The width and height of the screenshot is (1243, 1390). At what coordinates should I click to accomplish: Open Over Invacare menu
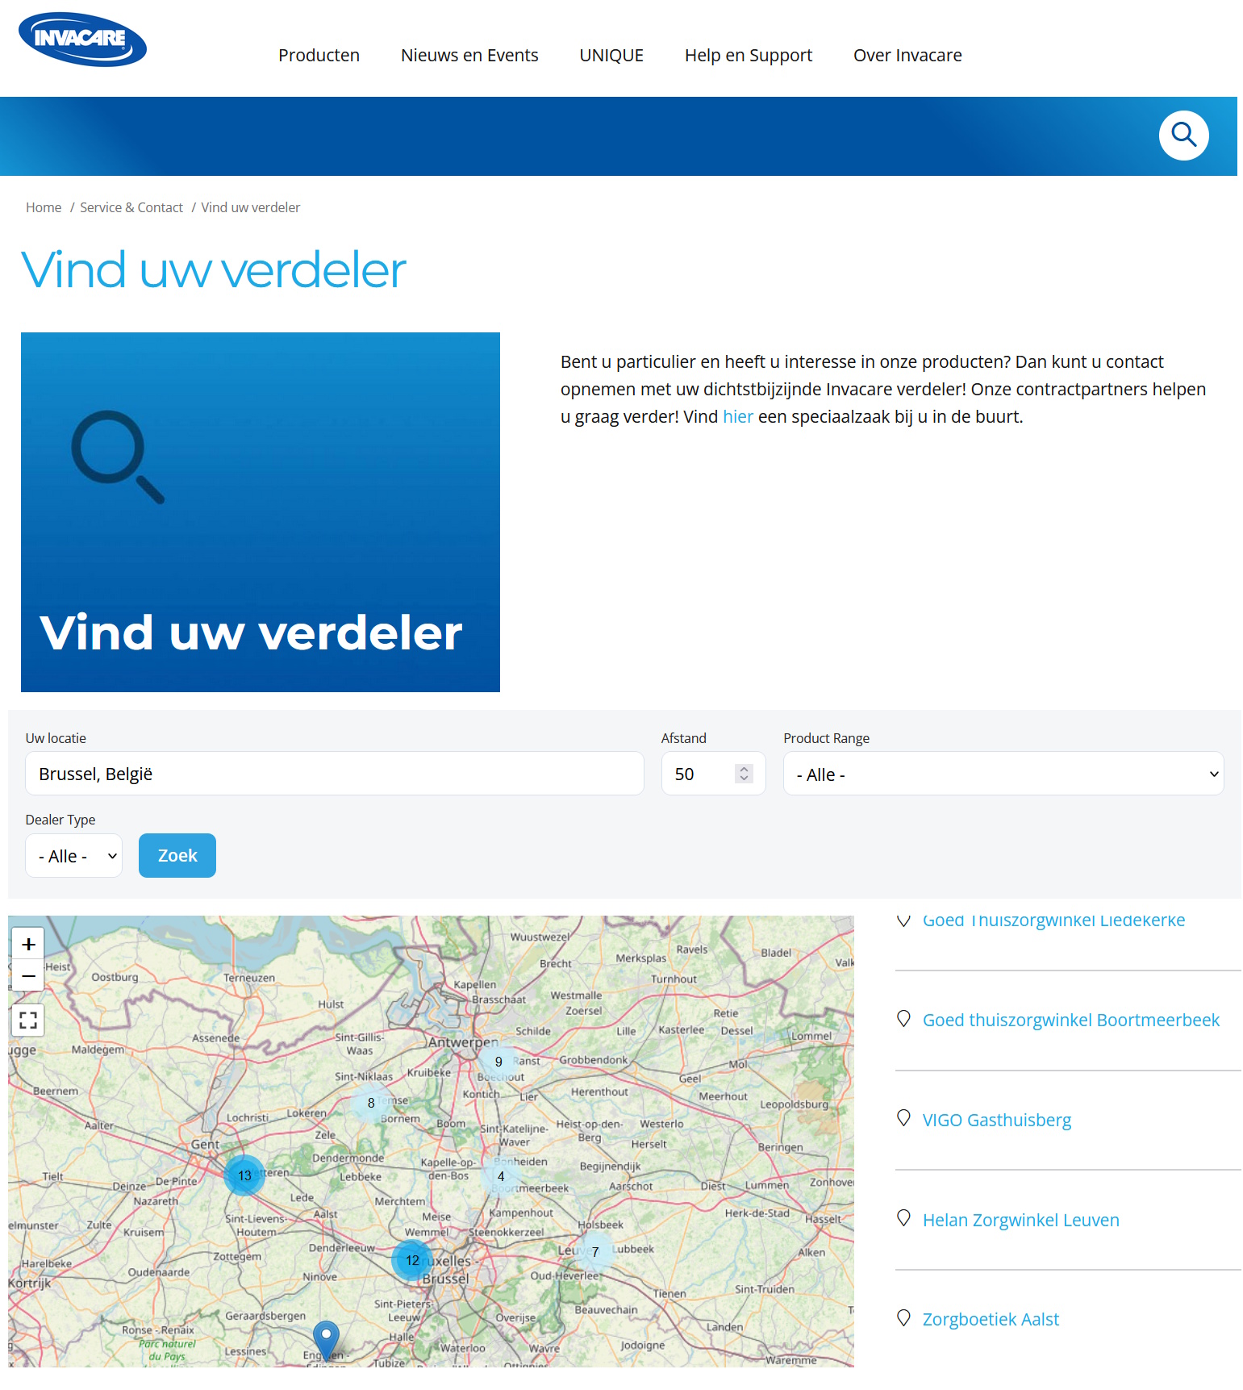pos(907,56)
